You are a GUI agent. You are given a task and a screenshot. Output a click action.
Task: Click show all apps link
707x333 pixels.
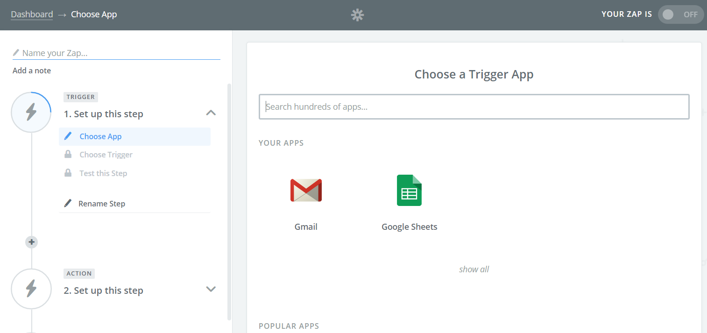[x=474, y=269]
